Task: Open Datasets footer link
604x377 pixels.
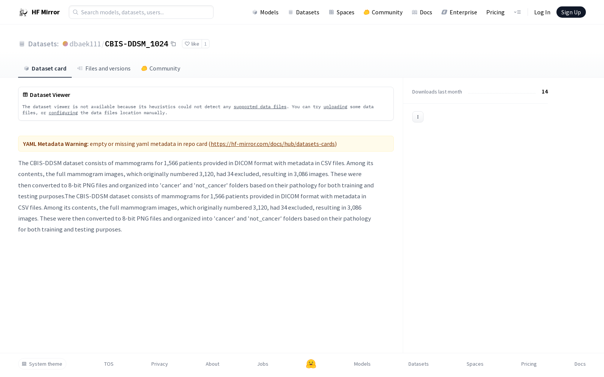Action: click(418, 364)
